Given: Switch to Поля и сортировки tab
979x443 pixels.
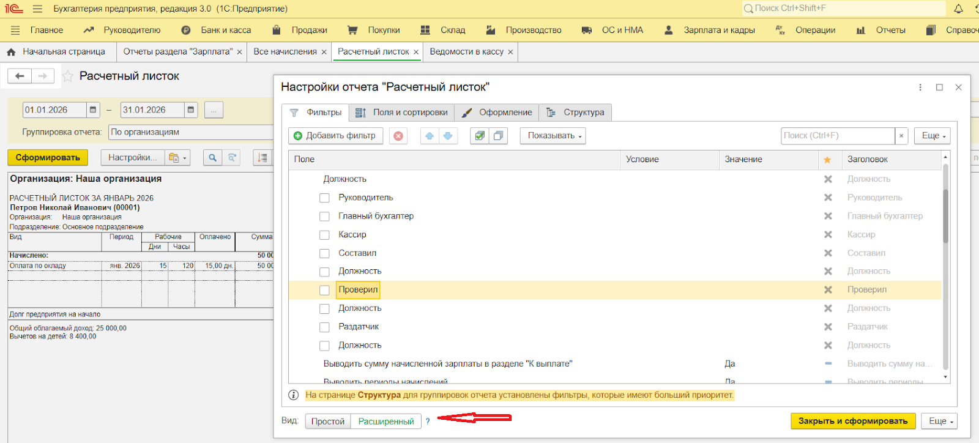Looking at the screenshot, I should pyautogui.click(x=403, y=113).
